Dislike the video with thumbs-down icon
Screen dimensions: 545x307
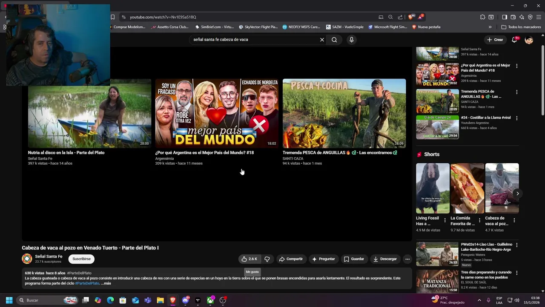pos(267,259)
